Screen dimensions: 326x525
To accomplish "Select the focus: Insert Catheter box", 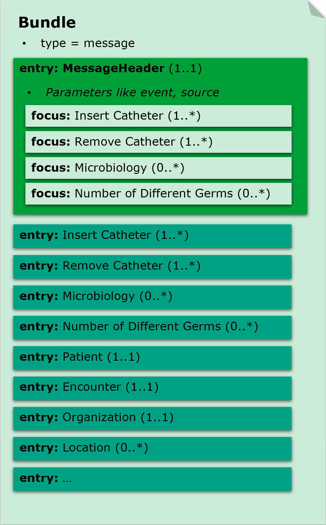I will coord(158,116).
